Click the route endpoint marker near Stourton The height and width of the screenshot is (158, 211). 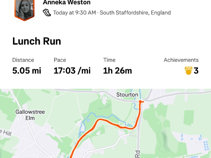[141, 102]
